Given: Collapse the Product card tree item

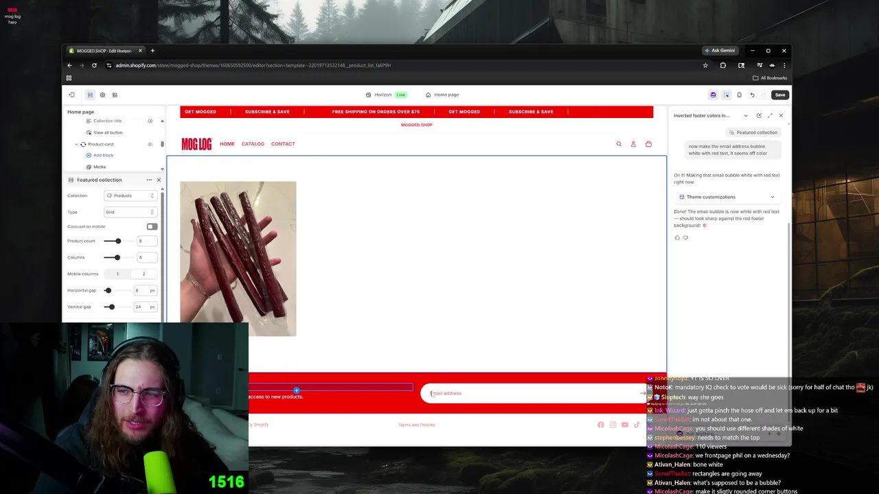Looking at the screenshot, I should (x=76, y=144).
